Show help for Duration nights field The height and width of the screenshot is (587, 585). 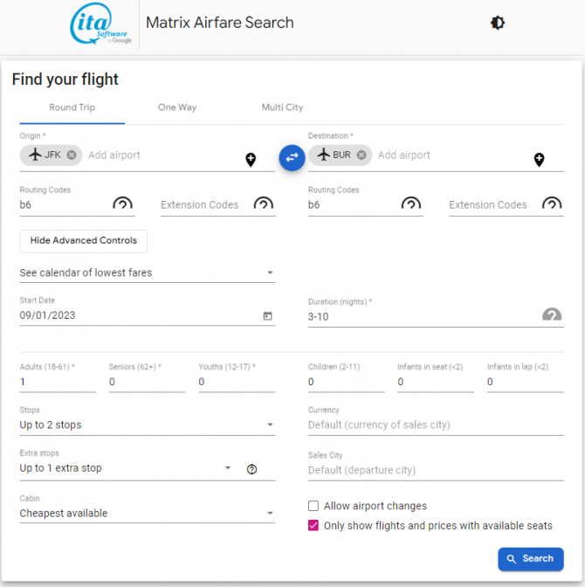pyautogui.click(x=552, y=315)
